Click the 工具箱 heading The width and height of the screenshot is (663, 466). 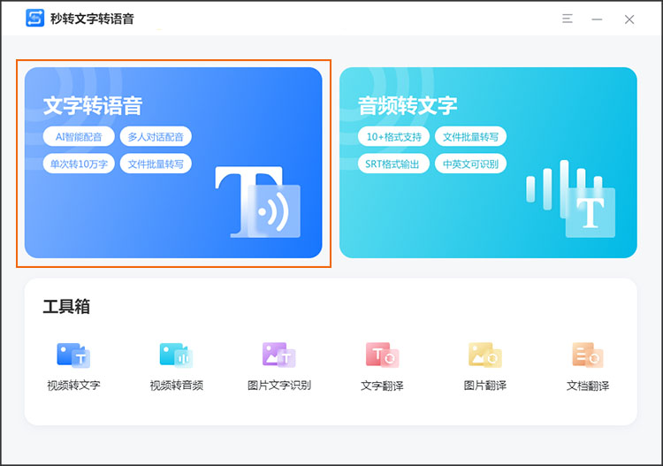click(66, 306)
